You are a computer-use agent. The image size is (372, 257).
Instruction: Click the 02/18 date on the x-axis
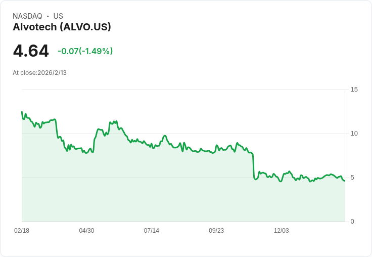22,231
